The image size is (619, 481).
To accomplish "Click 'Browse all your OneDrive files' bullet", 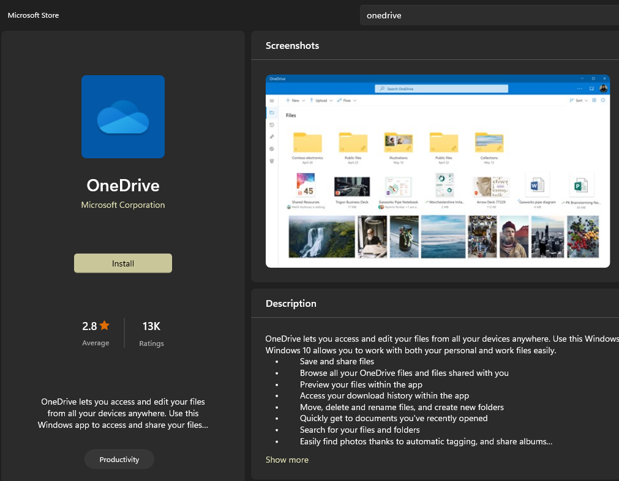I will tap(404, 373).
